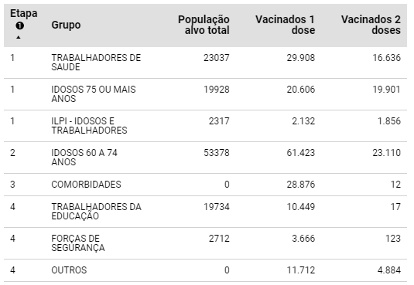Screen dimensions: 414x285
Task: Select the TRABALHADORES DA EDUCAÇÃO row
Action: [205, 212]
